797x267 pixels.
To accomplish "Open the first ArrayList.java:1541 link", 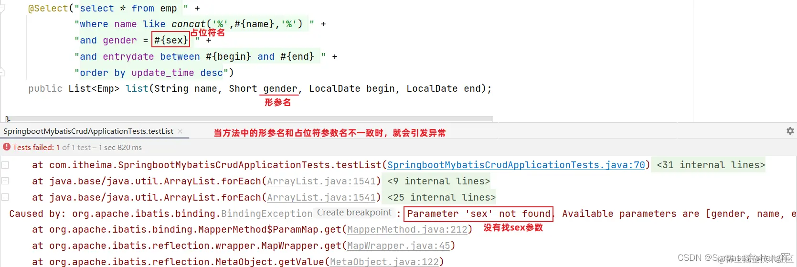I will click(321, 181).
